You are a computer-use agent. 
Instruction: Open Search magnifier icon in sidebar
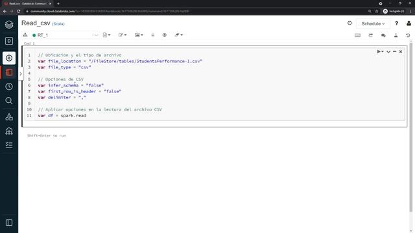[9, 101]
